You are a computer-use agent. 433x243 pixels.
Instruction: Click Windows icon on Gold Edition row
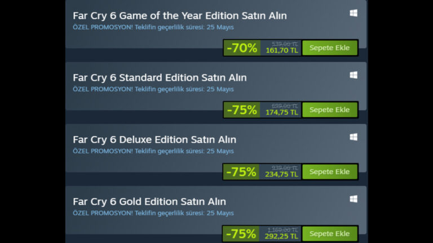pyautogui.click(x=354, y=199)
